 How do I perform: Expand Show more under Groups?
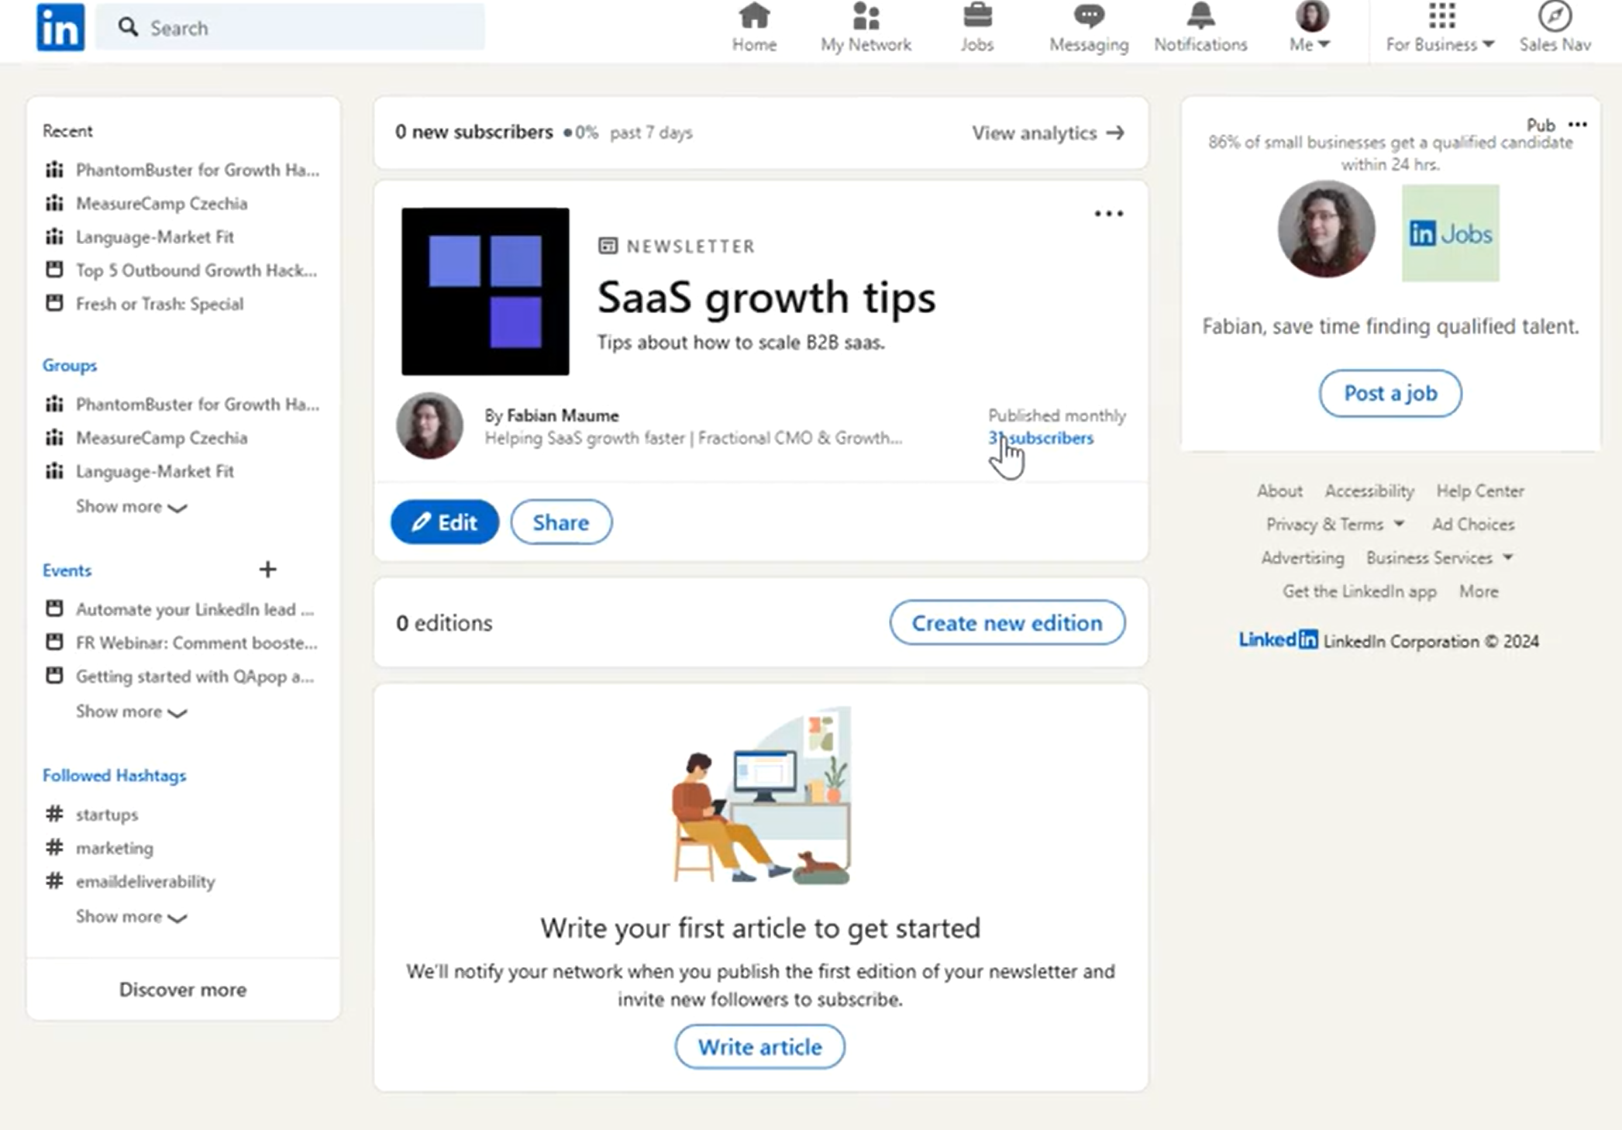point(131,507)
